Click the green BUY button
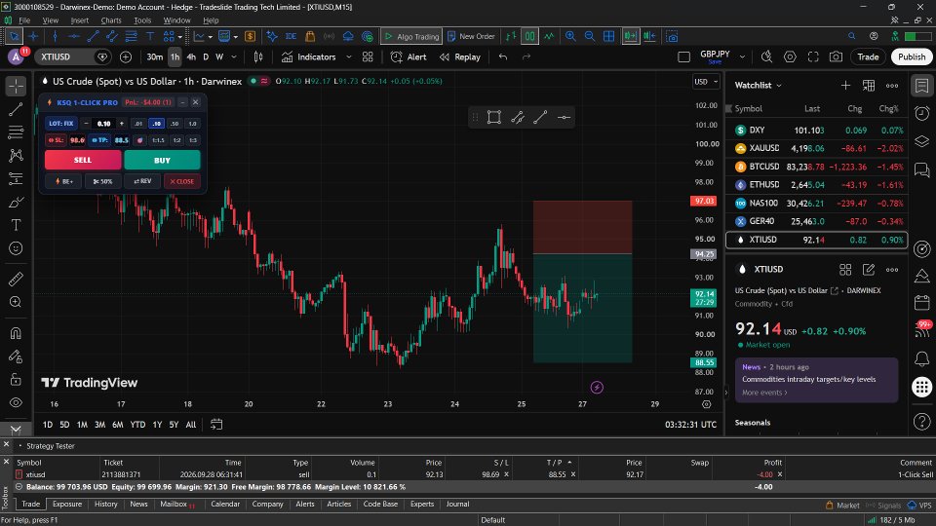The image size is (936, 526). (x=162, y=160)
